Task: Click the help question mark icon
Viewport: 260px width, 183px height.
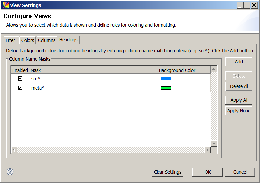Action: coord(10,172)
